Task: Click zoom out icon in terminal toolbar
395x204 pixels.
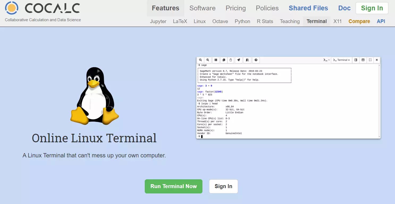Action: (x=201, y=60)
